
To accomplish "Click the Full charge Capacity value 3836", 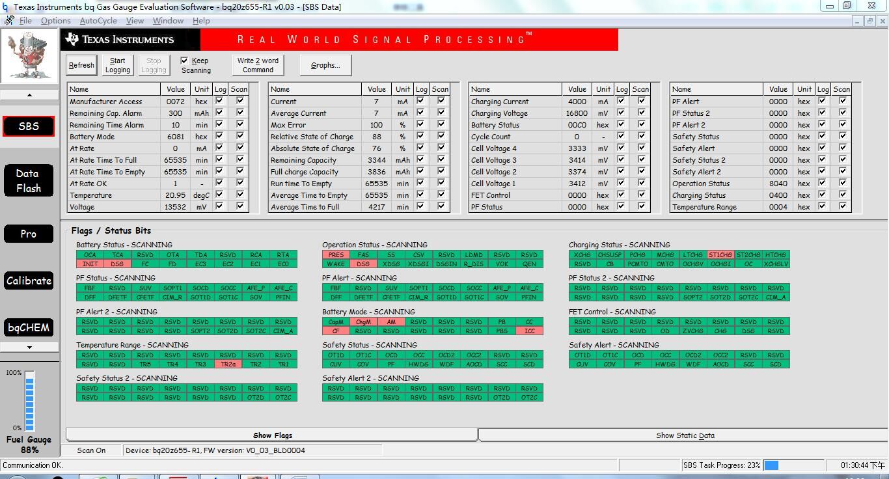I will pyautogui.click(x=376, y=172).
